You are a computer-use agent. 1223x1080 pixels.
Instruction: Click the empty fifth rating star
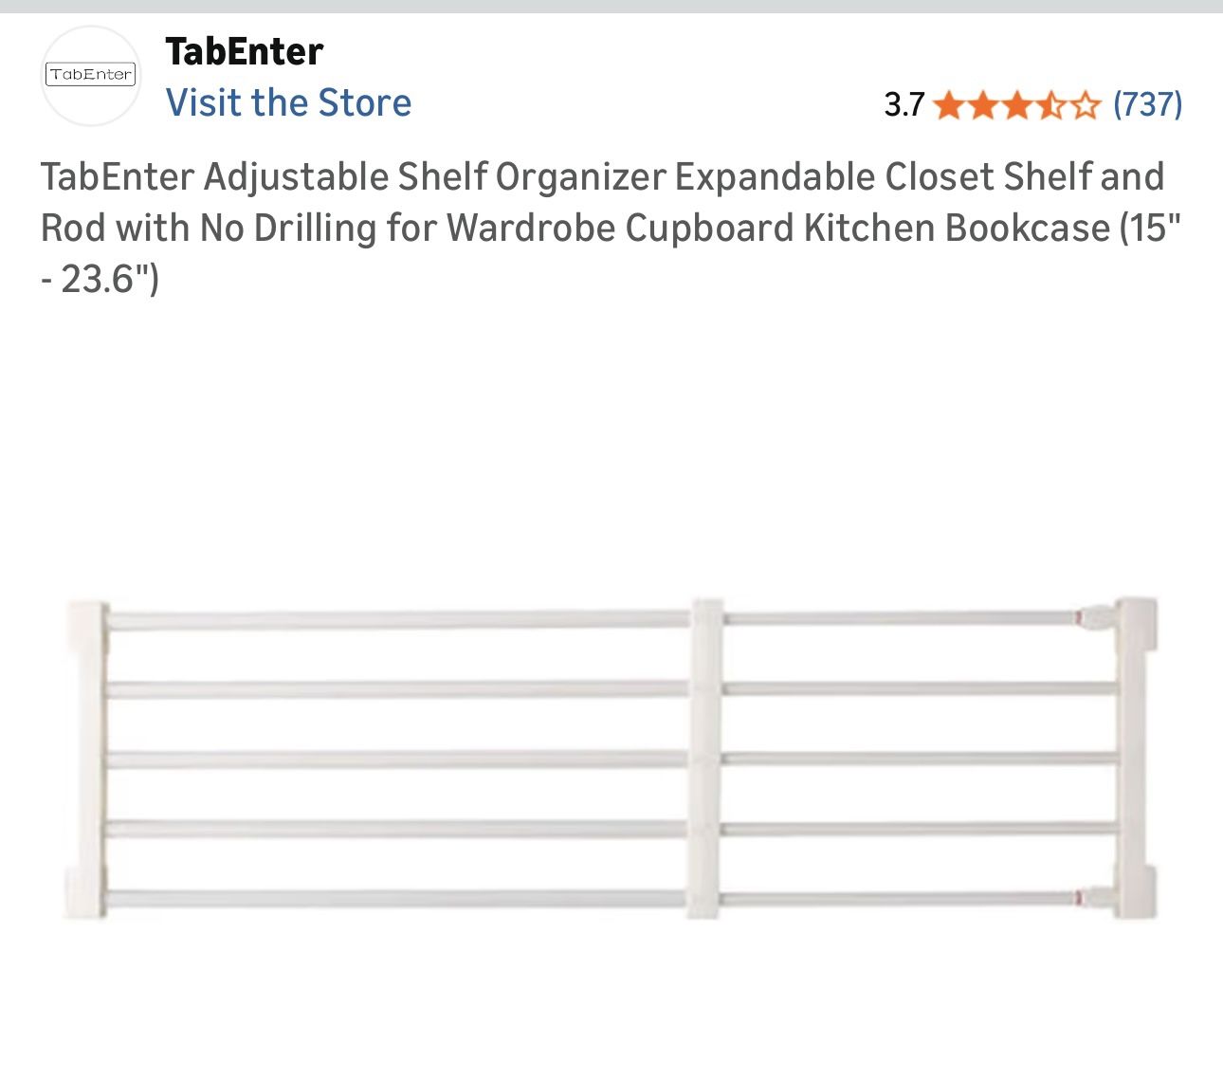[1085, 104]
